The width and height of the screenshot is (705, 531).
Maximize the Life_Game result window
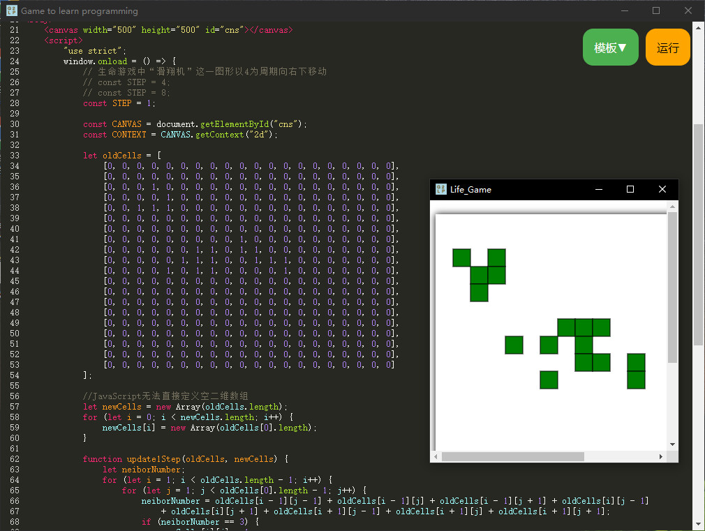630,189
